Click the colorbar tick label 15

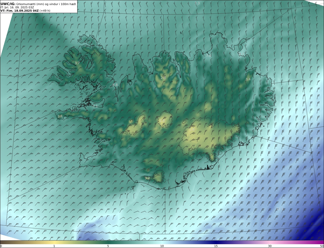[x=216, y=246]
